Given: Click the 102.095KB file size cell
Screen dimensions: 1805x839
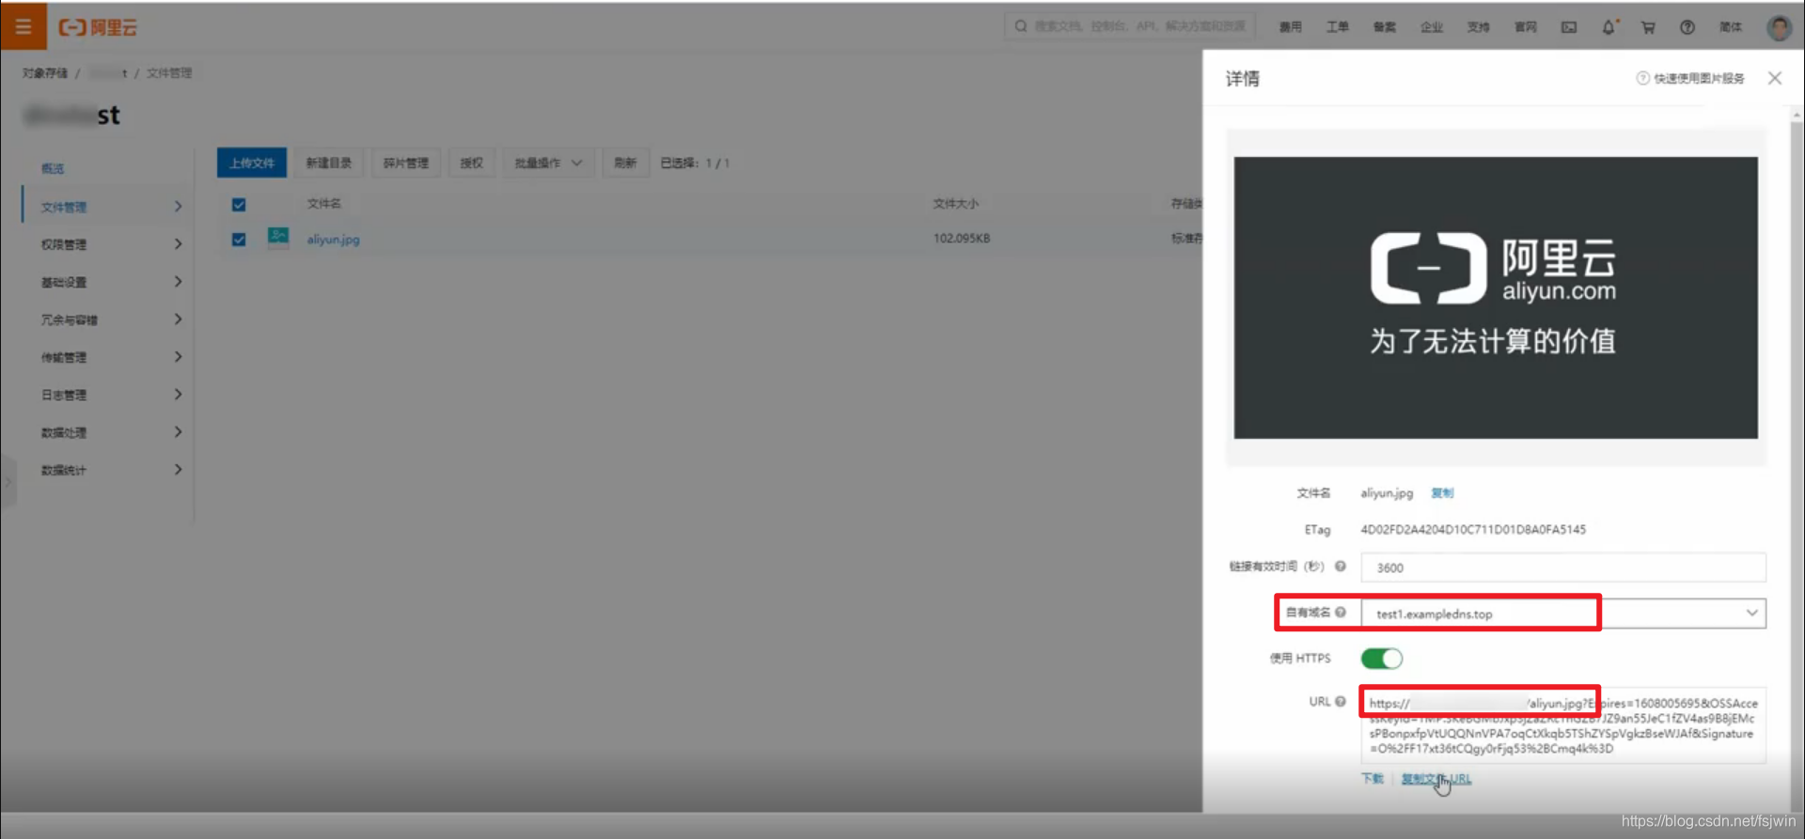Looking at the screenshot, I should (962, 239).
